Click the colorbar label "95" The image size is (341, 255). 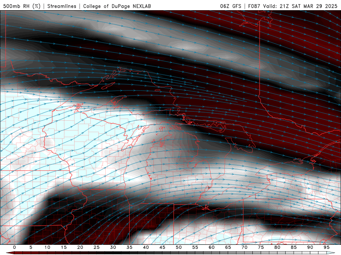(327, 247)
